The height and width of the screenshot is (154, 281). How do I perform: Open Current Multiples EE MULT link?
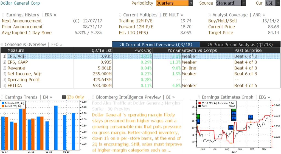(x=151, y=15)
